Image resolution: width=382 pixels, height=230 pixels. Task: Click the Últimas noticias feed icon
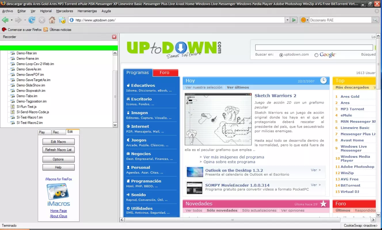46,29
